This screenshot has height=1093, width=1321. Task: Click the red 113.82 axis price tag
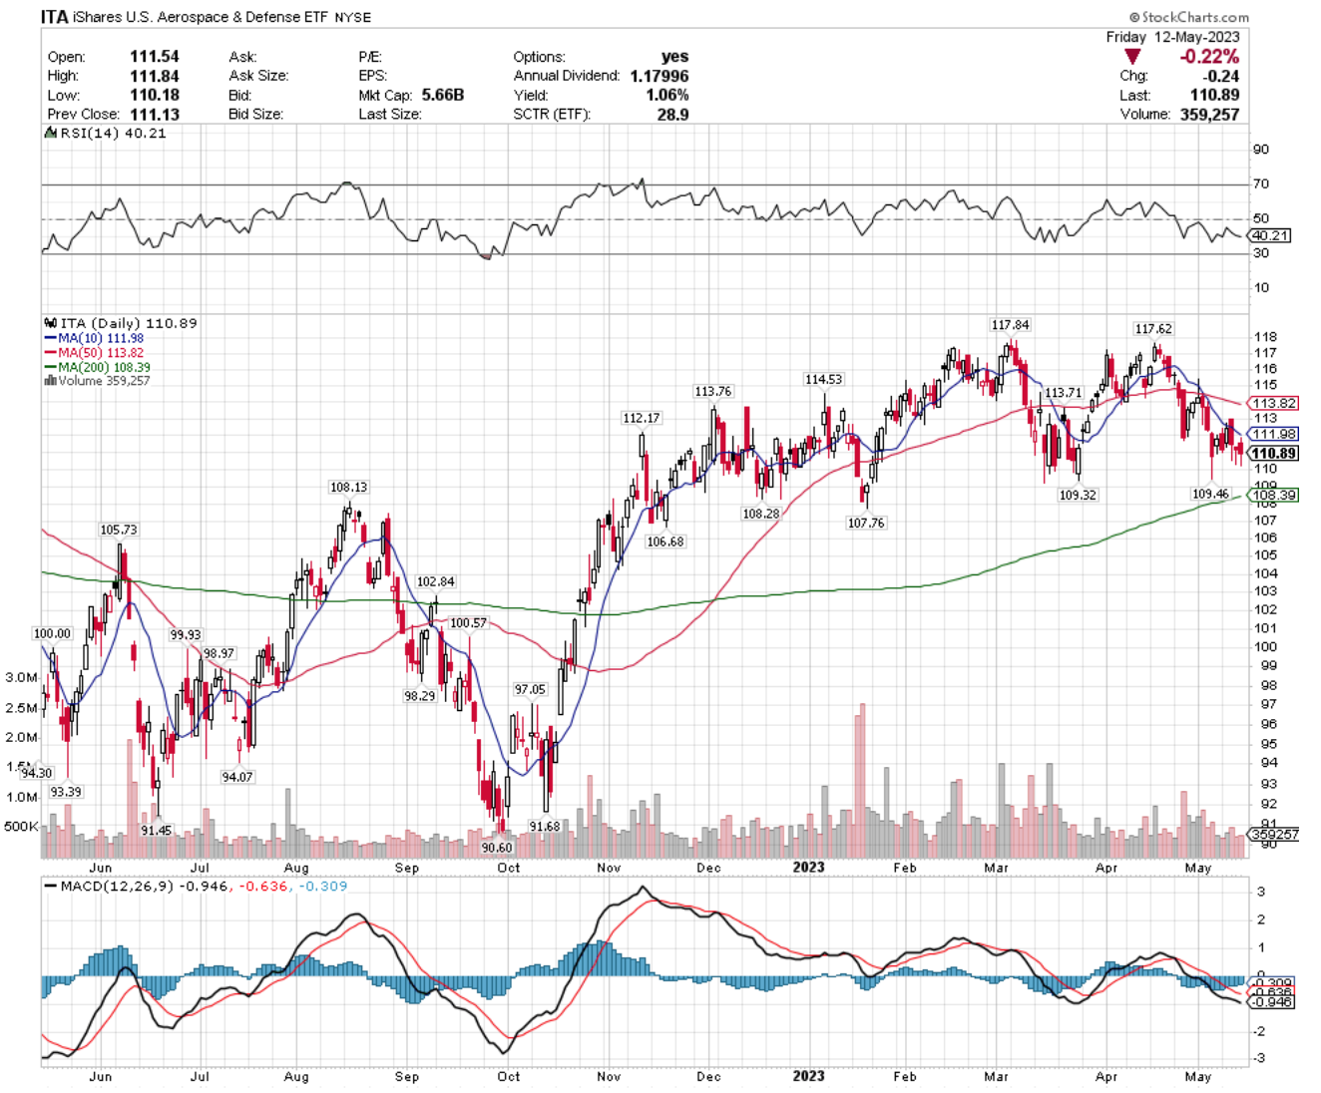coord(1275,404)
